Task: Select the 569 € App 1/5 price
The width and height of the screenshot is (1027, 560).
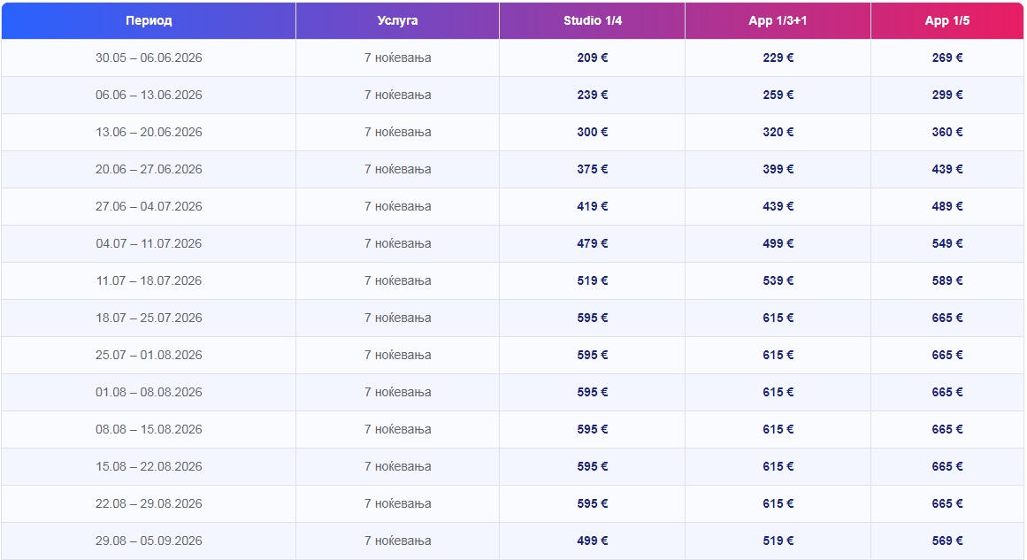Action: 947,541
